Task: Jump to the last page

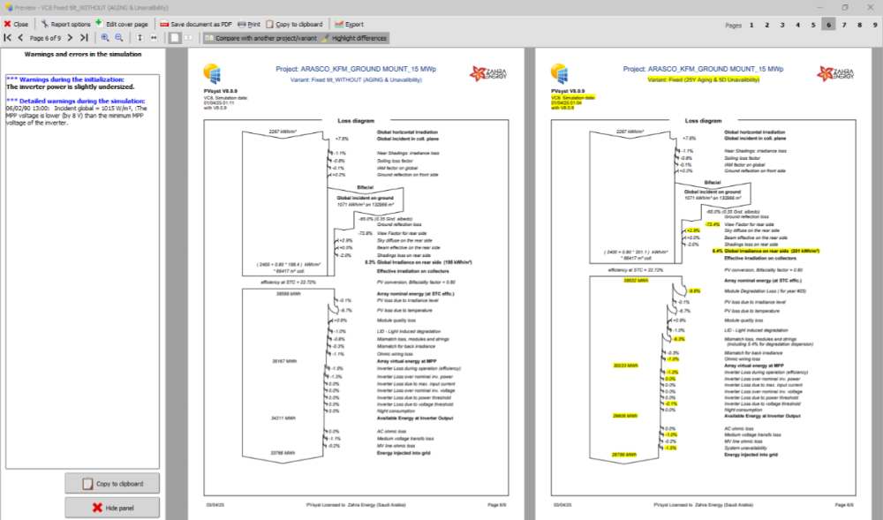Action: (x=84, y=38)
